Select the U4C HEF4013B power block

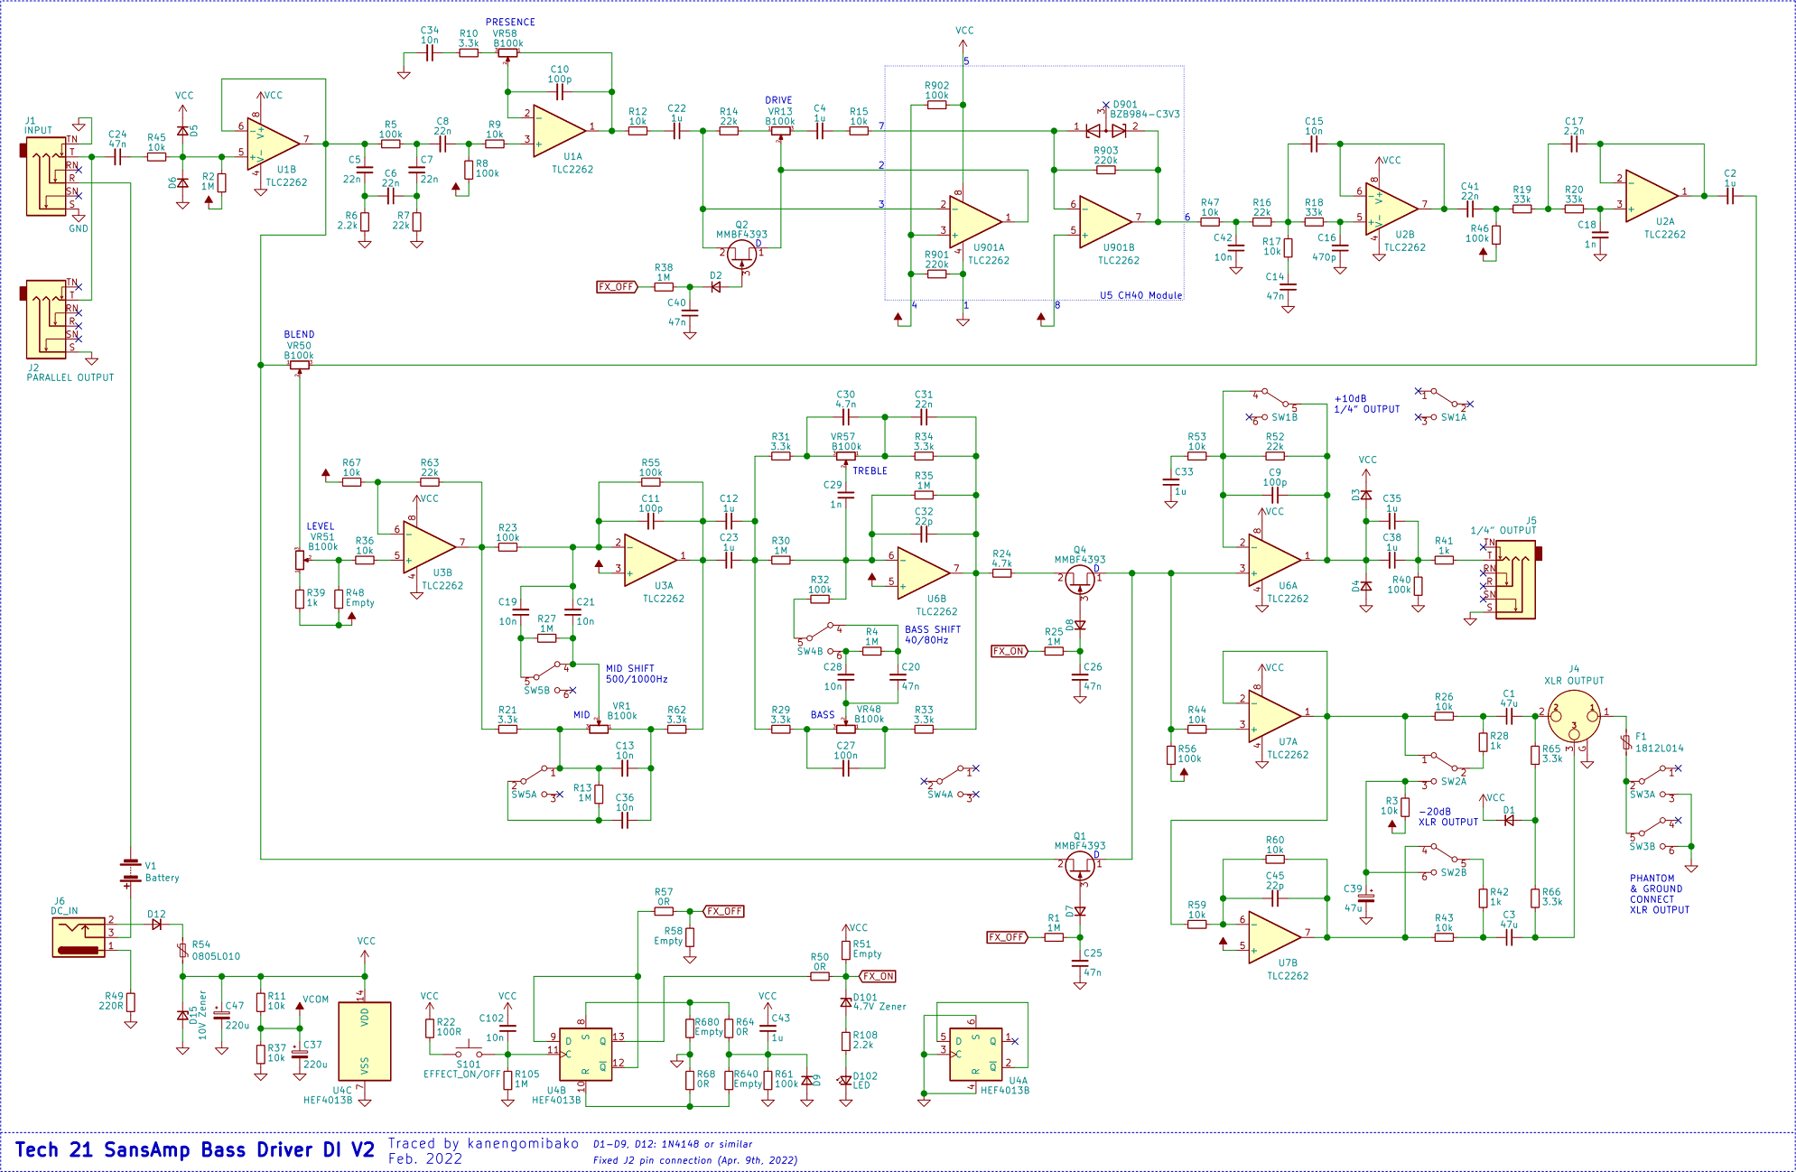point(365,1041)
